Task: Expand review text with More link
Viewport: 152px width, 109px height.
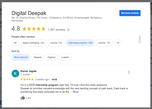Action: pyautogui.click(x=75, y=92)
